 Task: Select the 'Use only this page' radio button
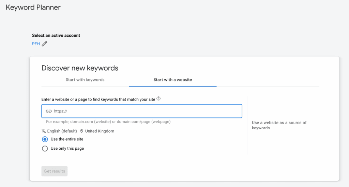(x=45, y=148)
